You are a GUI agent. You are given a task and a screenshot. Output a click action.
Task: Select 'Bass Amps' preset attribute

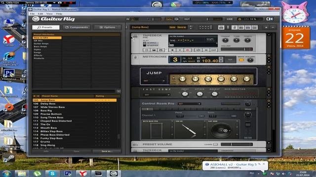click(x=40, y=47)
